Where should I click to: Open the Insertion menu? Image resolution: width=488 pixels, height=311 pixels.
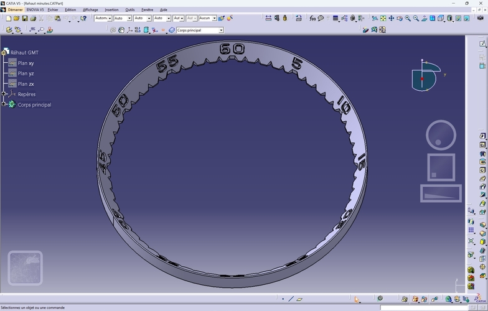point(111,10)
